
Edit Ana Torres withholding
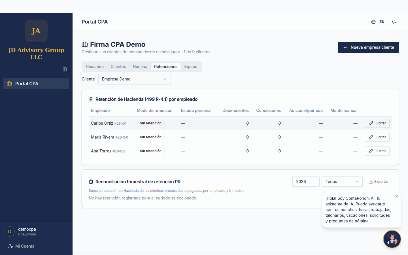point(377,151)
